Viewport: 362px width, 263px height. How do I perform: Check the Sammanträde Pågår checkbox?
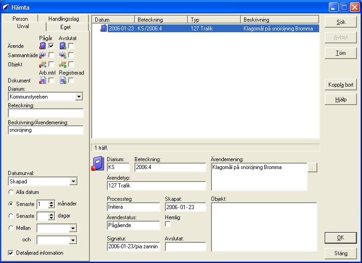pyautogui.click(x=51, y=55)
